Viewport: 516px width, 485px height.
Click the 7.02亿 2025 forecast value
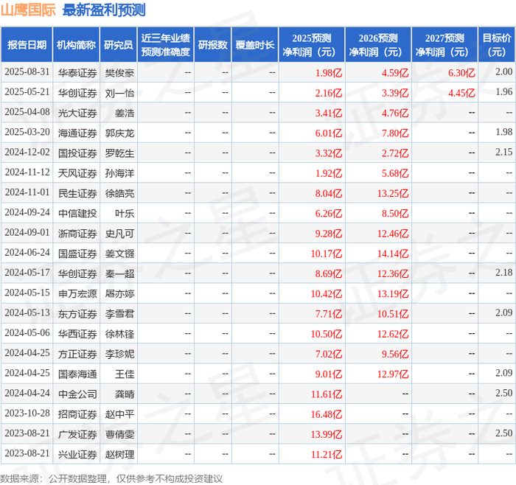[329, 354]
